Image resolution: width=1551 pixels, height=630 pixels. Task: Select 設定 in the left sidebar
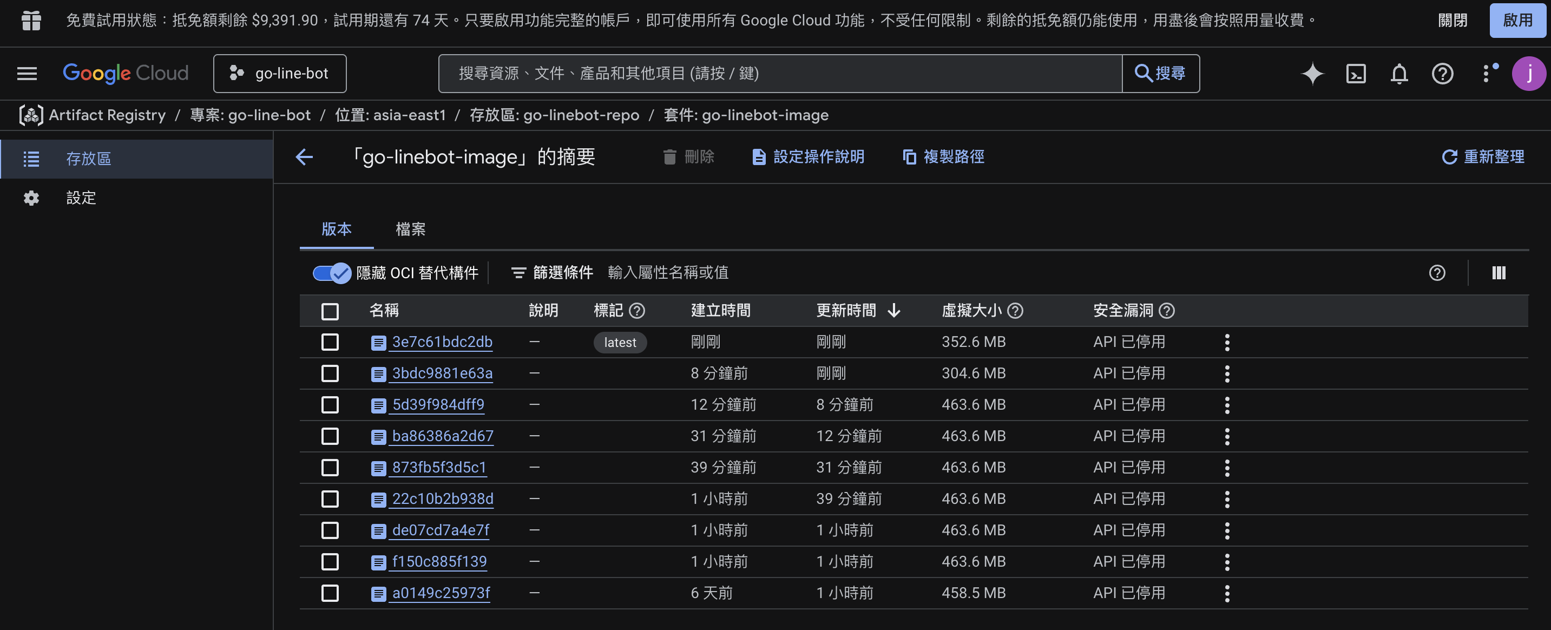[x=81, y=198]
